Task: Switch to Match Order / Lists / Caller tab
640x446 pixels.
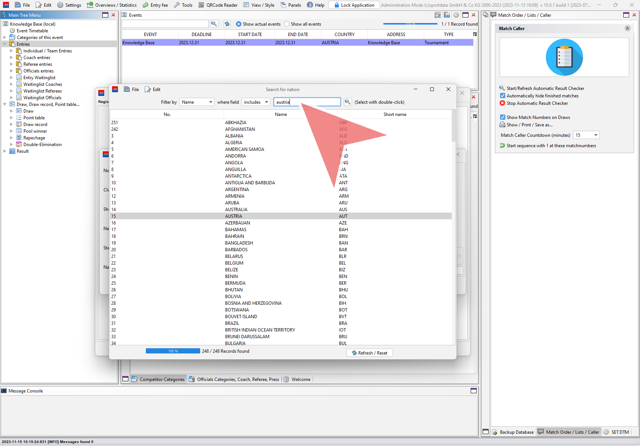Action: tap(569, 432)
